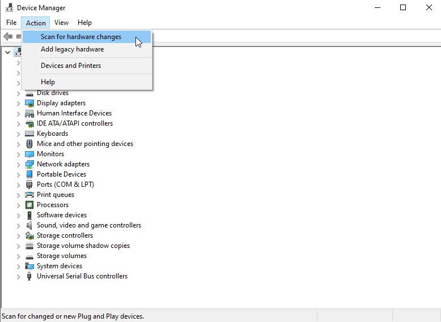This screenshot has width=441, height=322.
Task: Click the Universal Serial Bus controllers icon
Action: [x=29, y=276]
